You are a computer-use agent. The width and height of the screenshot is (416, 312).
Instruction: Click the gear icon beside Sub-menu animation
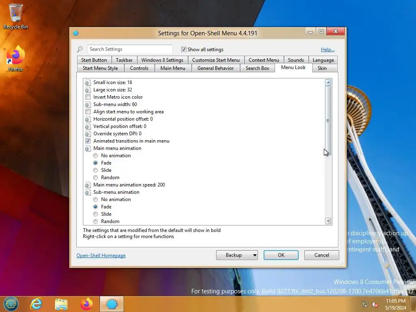[x=88, y=192]
